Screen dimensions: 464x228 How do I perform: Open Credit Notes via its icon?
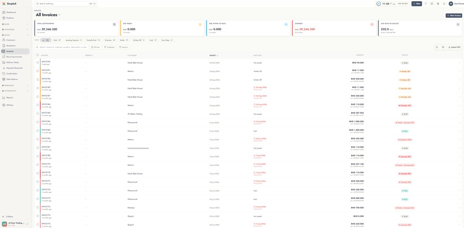(4, 74)
